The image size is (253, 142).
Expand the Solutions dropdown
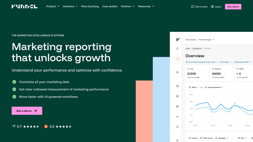(70, 6)
